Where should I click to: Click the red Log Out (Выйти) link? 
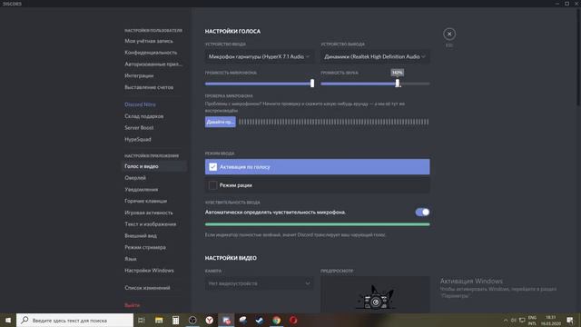[133, 305]
